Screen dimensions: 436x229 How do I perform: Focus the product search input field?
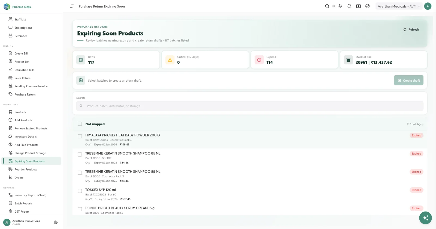click(250, 106)
